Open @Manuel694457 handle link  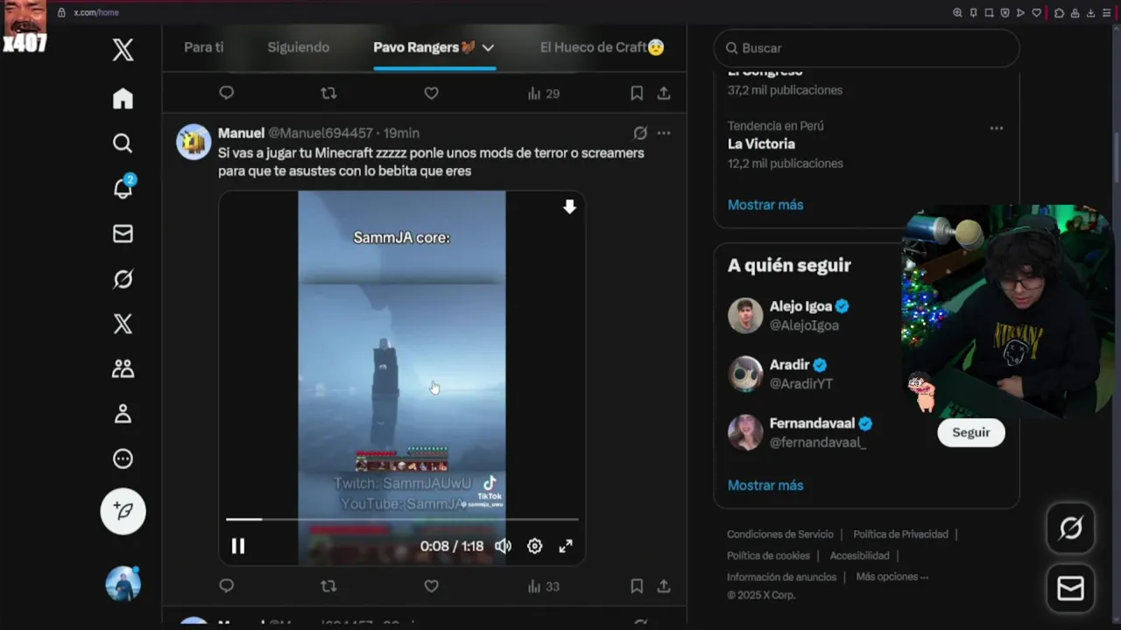pos(321,133)
